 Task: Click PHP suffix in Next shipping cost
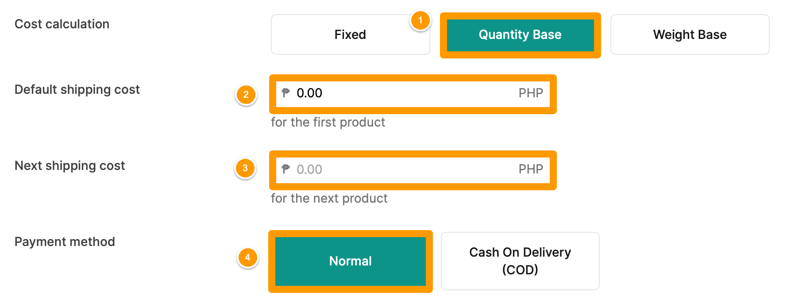click(531, 169)
